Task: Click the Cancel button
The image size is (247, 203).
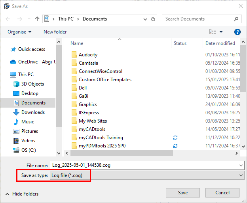Action: tap(222, 193)
